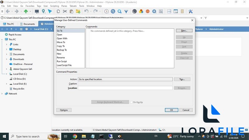Collapse the This PC tree node
Image resolution: width=249 pixels, height=140 pixels.
click(x=2, y=40)
